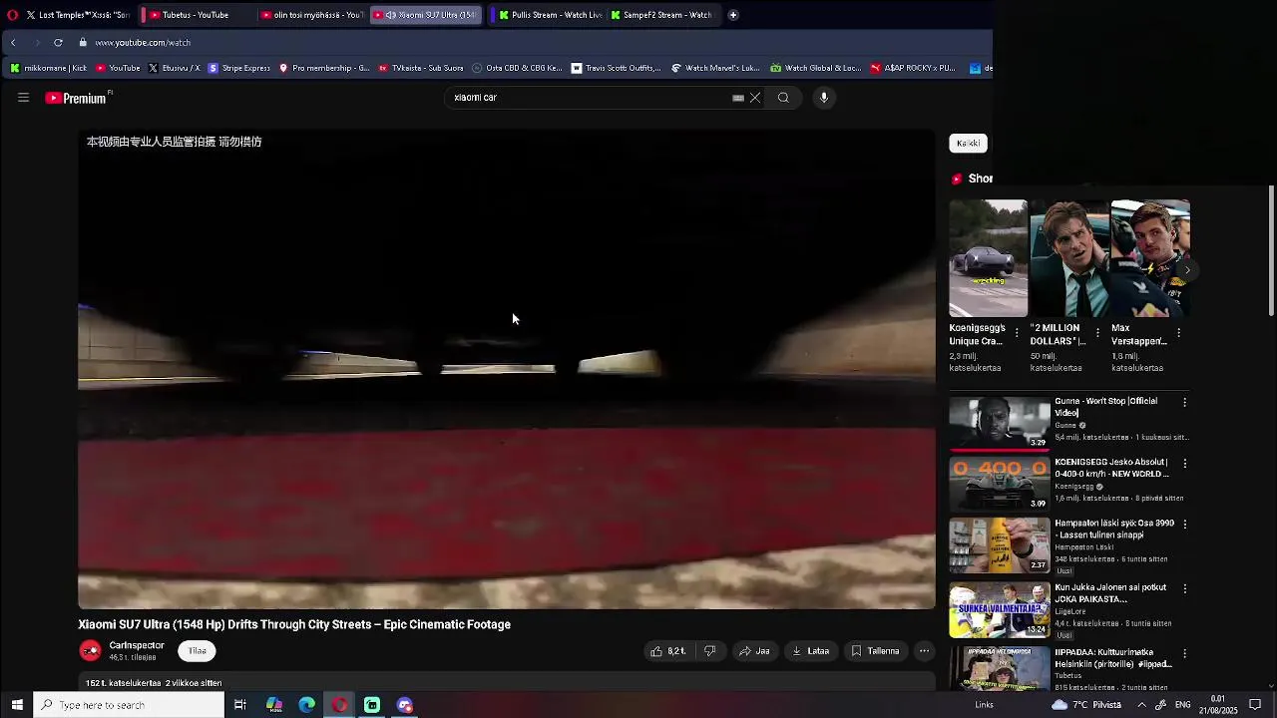This screenshot has width=1277, height=718.
Task: Switch to SampeF2 Stream tab
Action: 661,15
